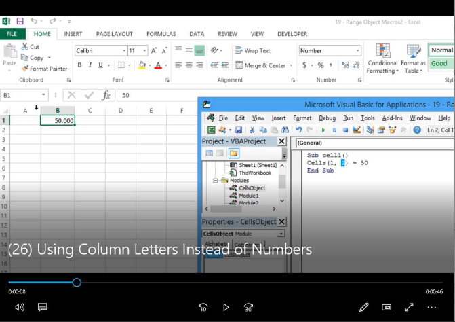
Task: Click the Design Mode icon in VBA toolbar
Action: (357, 130)
